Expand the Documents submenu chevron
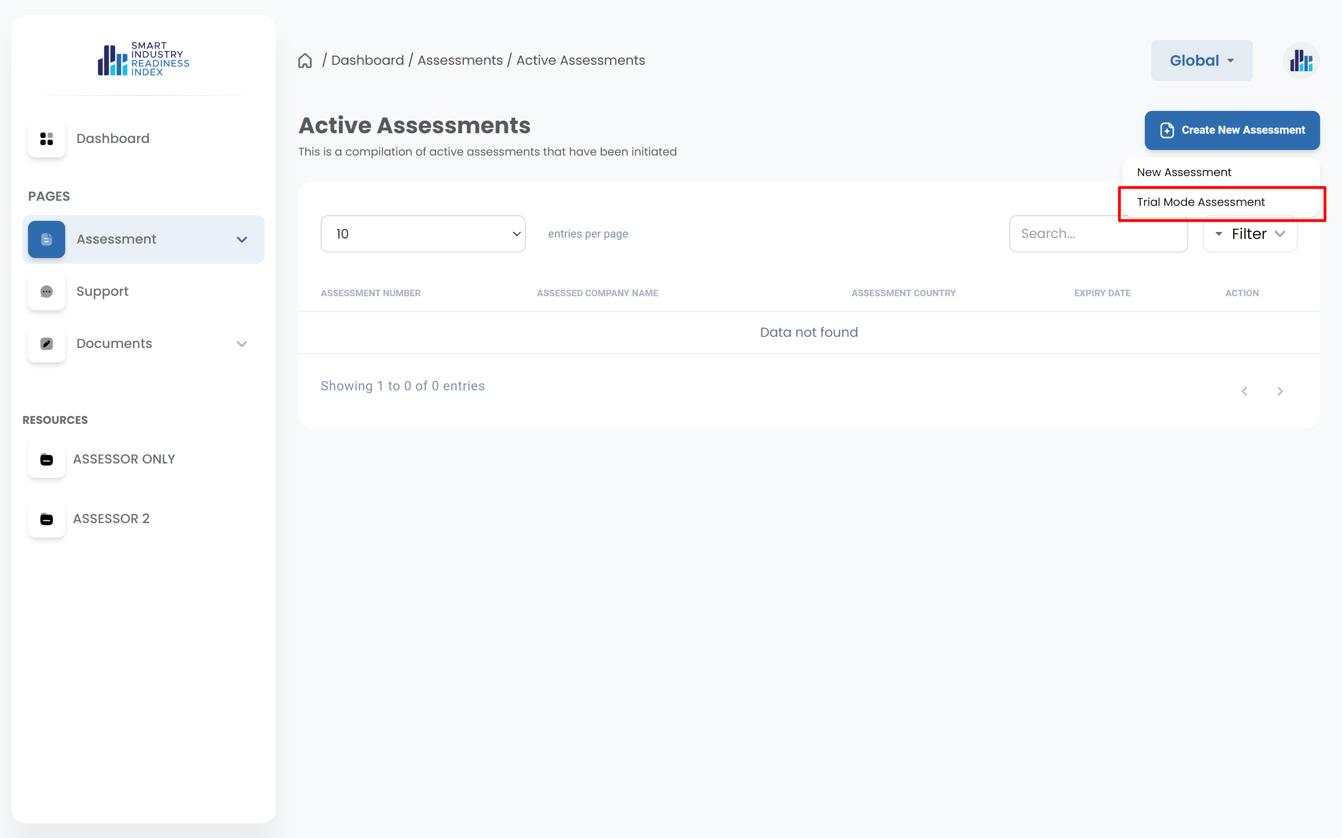 tap(242, 344)
